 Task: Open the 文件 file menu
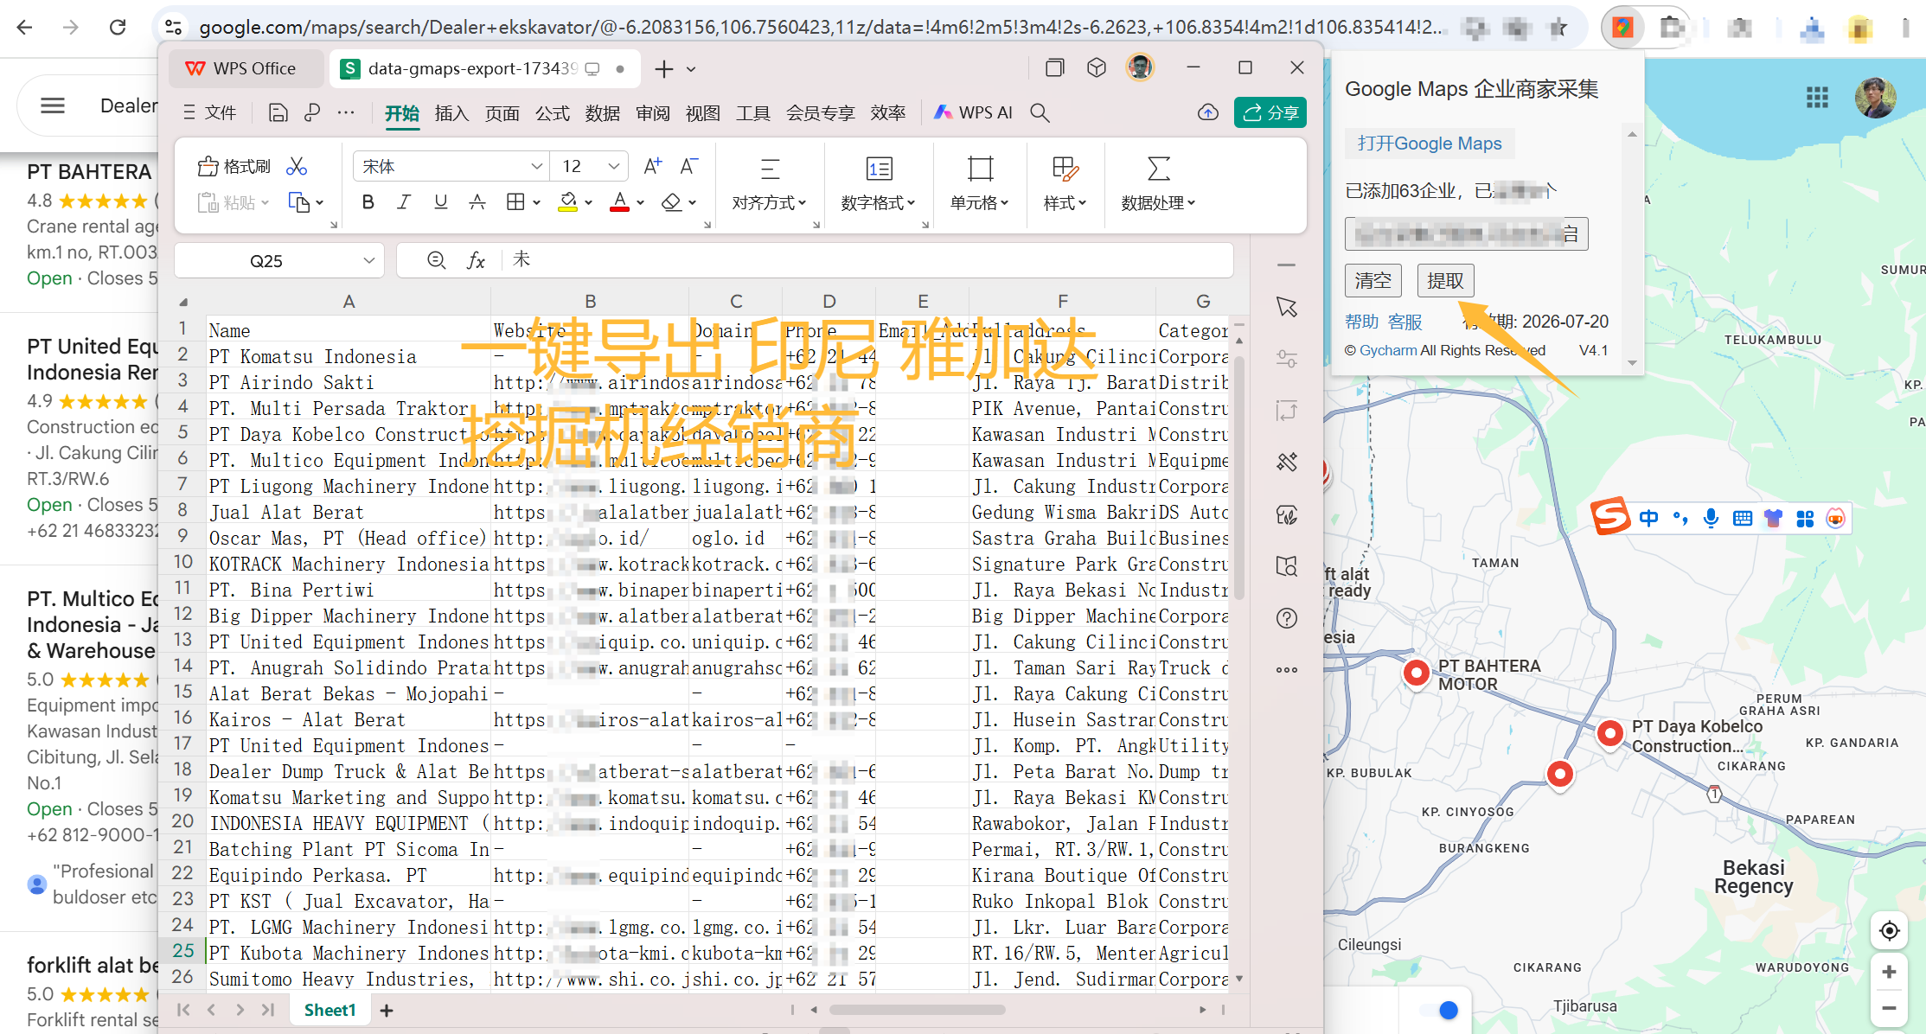click(x=210, y=112)
